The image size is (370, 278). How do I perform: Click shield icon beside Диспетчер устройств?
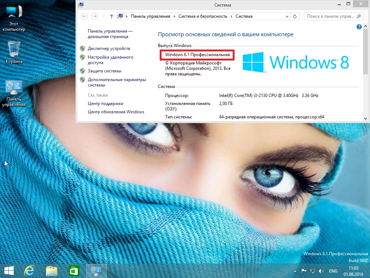(82, 49)
